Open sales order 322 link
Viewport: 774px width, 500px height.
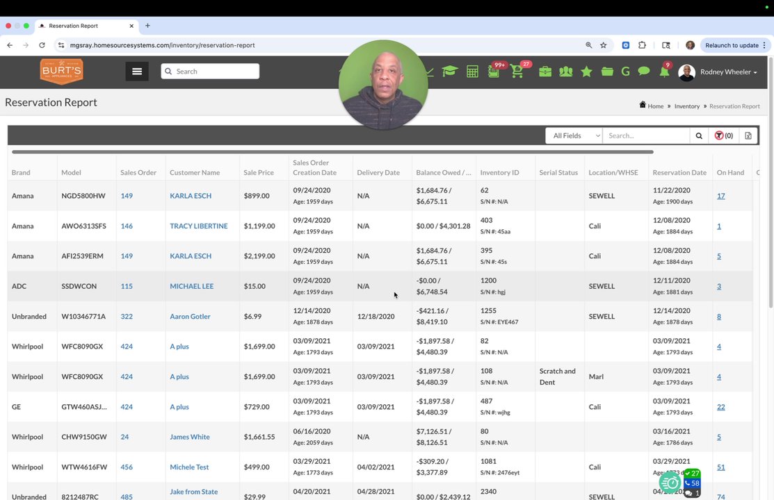coord(127,316)
